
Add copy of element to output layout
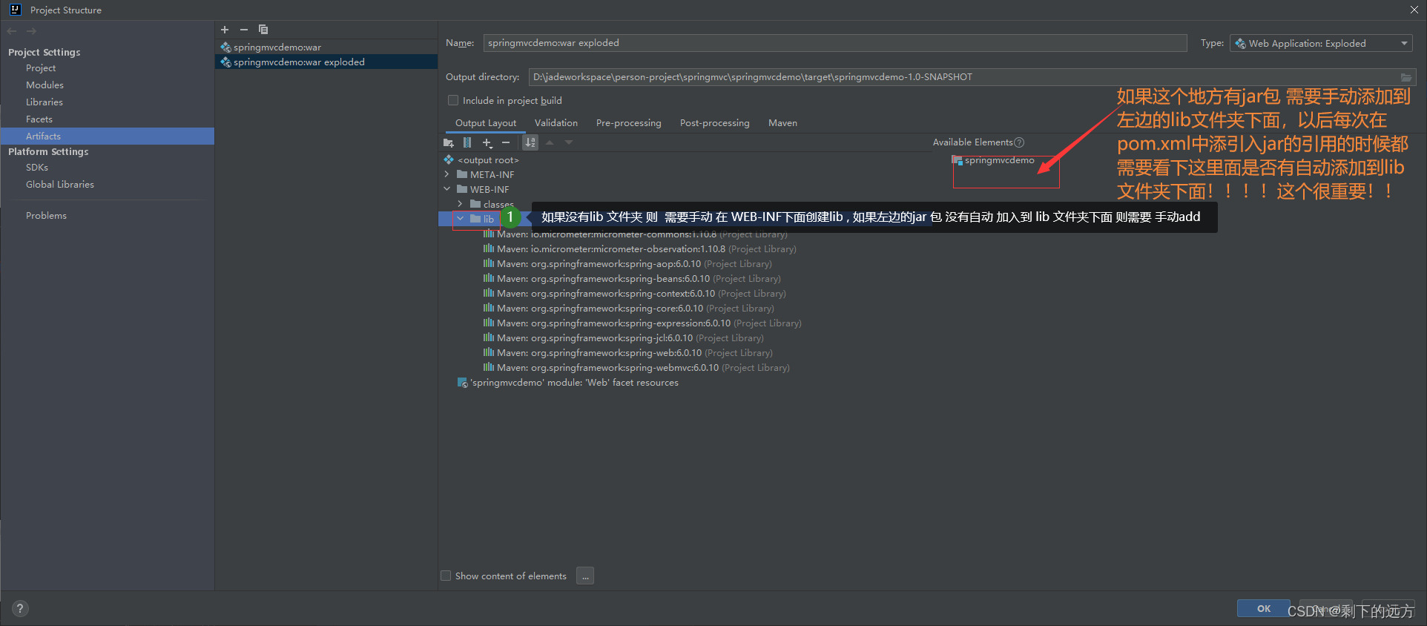coord(487,142)
